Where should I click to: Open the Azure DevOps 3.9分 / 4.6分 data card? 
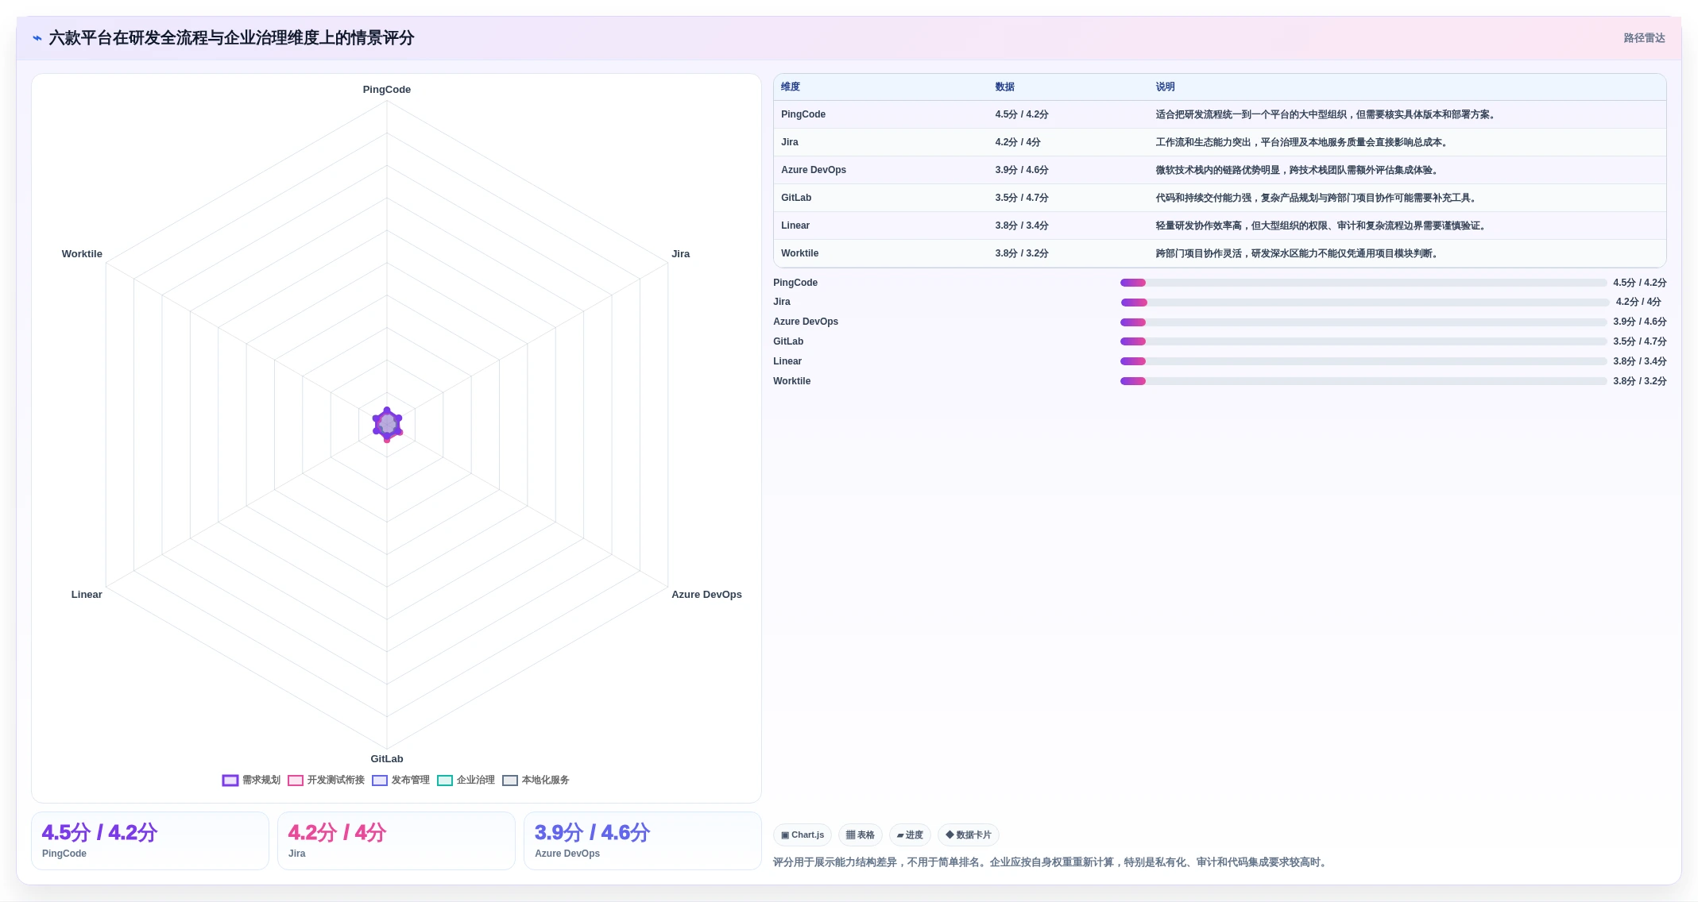(x=643, y=841)
